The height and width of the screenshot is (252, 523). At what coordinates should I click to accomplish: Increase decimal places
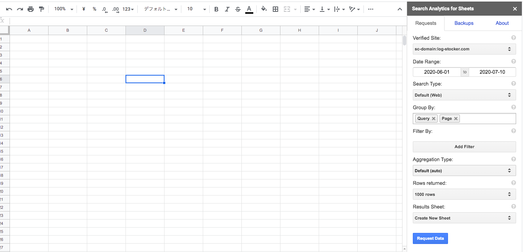116,9
